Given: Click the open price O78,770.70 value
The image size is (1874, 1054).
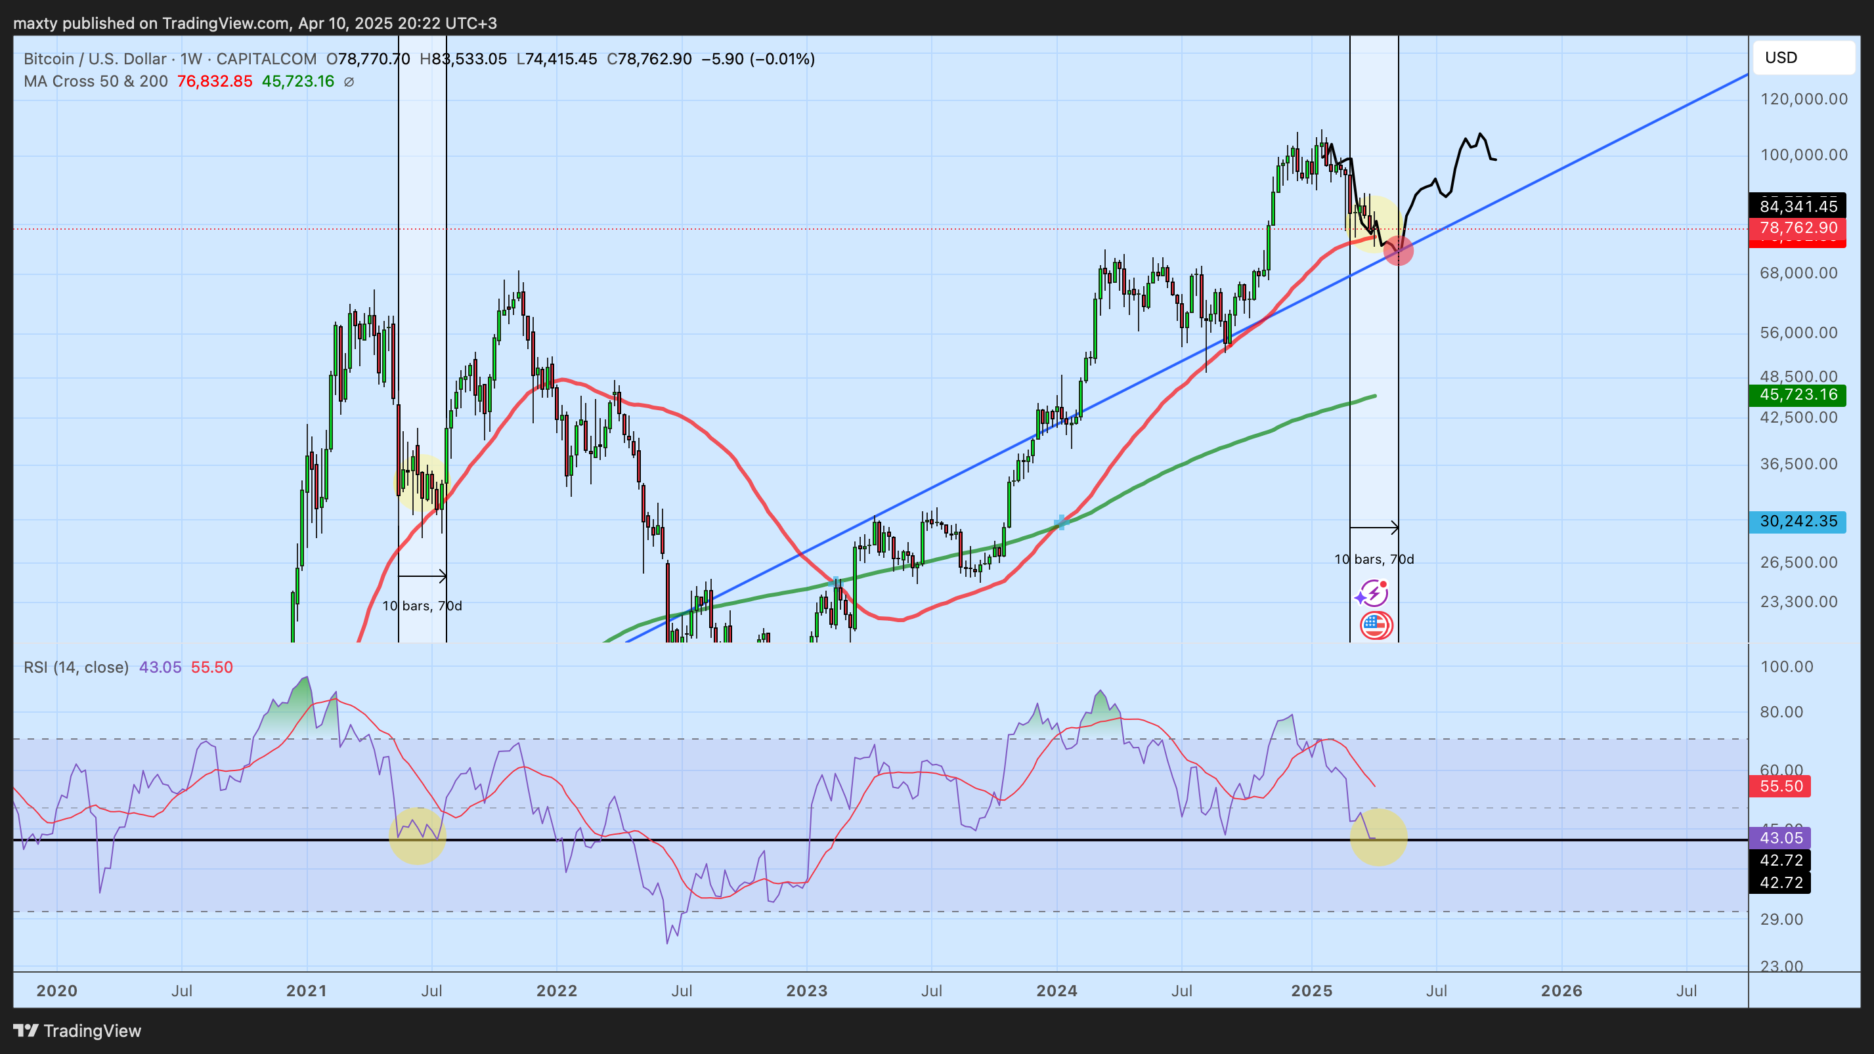Looking at the screenshot, I should [368, 59].
